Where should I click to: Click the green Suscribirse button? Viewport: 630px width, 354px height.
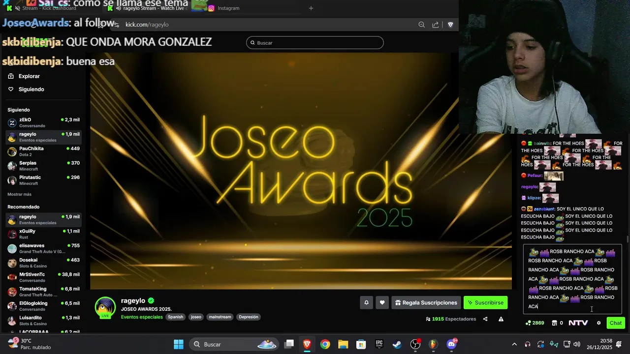(x=485, y=303)
